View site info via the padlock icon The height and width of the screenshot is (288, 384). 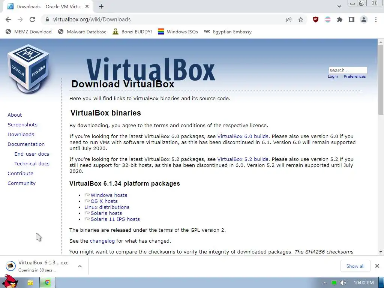pyautogui.click(x=47, y=19)
